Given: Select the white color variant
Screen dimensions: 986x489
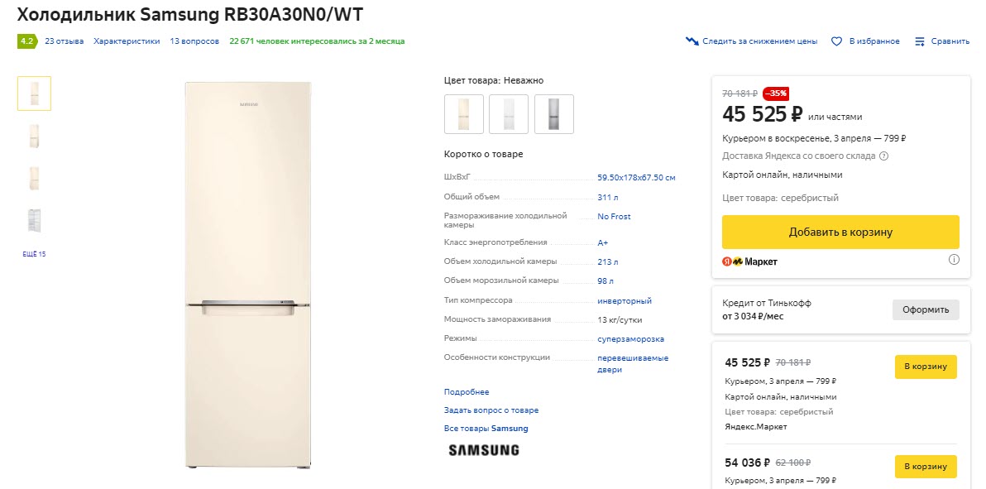Looking at the screenshot, I should pyautogui.click(x=509, y=113).
